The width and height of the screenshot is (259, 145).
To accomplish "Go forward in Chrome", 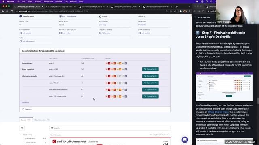I will coord(7,12).
